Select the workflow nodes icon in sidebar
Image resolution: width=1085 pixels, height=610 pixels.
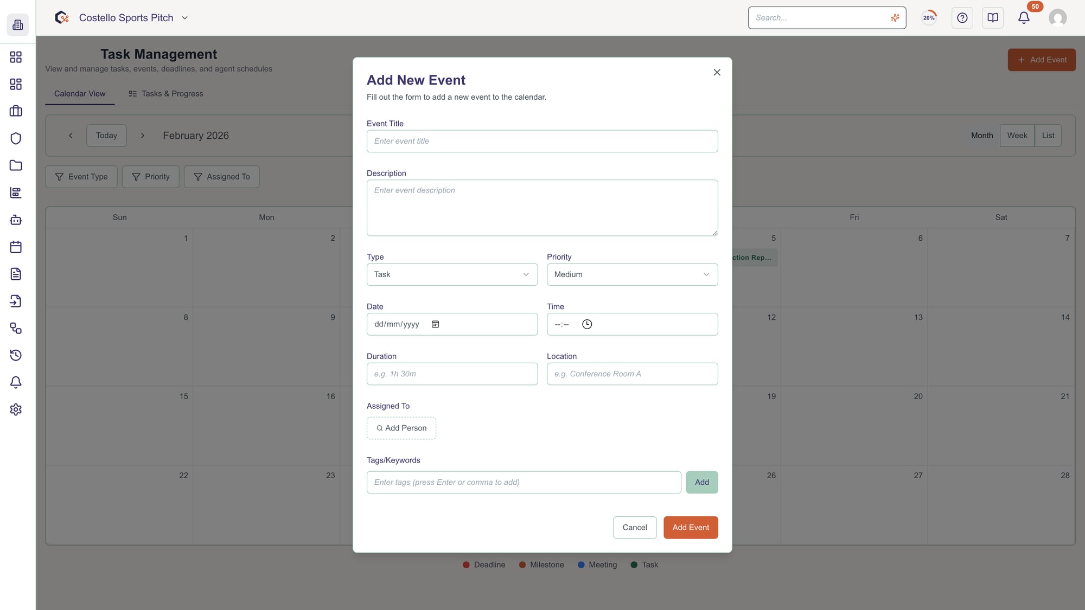pyautogui.click(x=16, y=329)
